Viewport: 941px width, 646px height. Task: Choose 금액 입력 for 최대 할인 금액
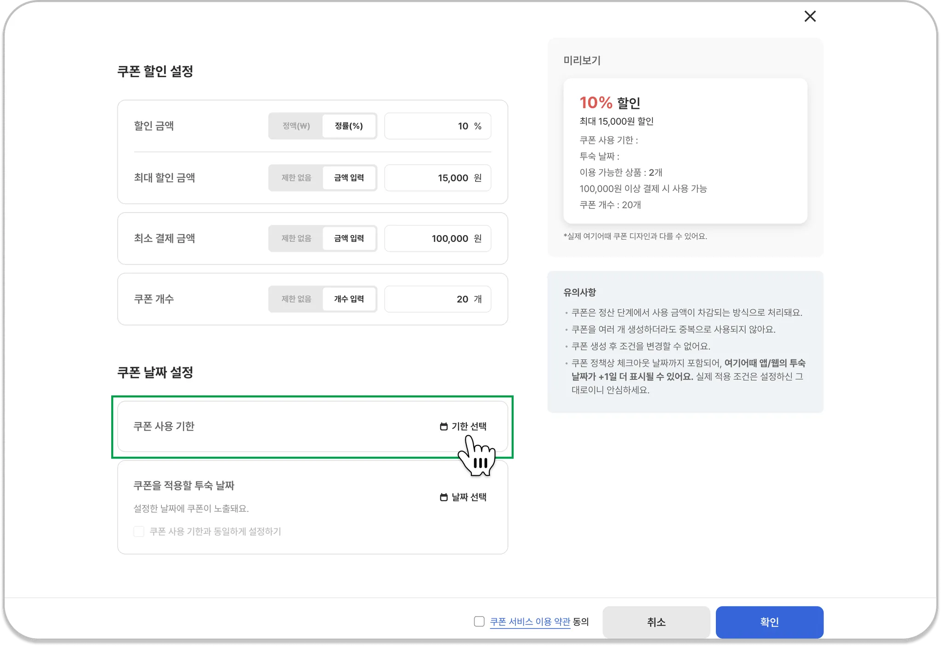(349, 178)
